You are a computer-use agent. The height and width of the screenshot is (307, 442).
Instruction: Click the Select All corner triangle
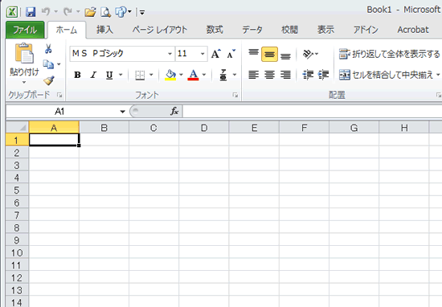(x=17, y=128)
